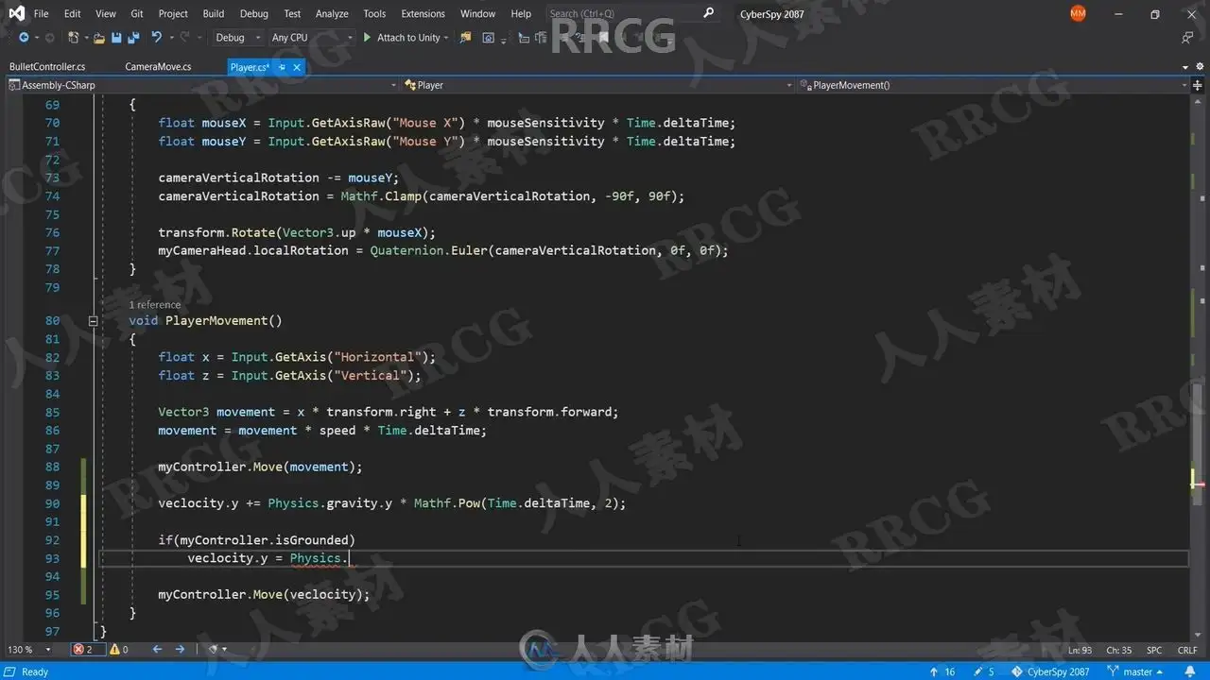Click the 1 reference CodeLens link

155,304
